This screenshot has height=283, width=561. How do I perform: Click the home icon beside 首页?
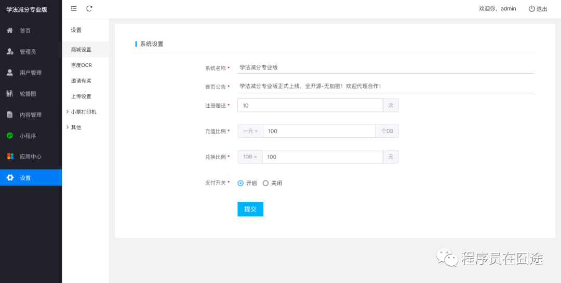10,31
